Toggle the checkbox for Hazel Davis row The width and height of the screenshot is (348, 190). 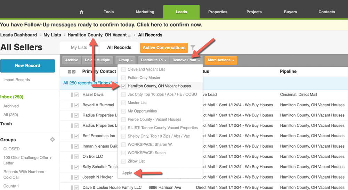click(76, 95)
